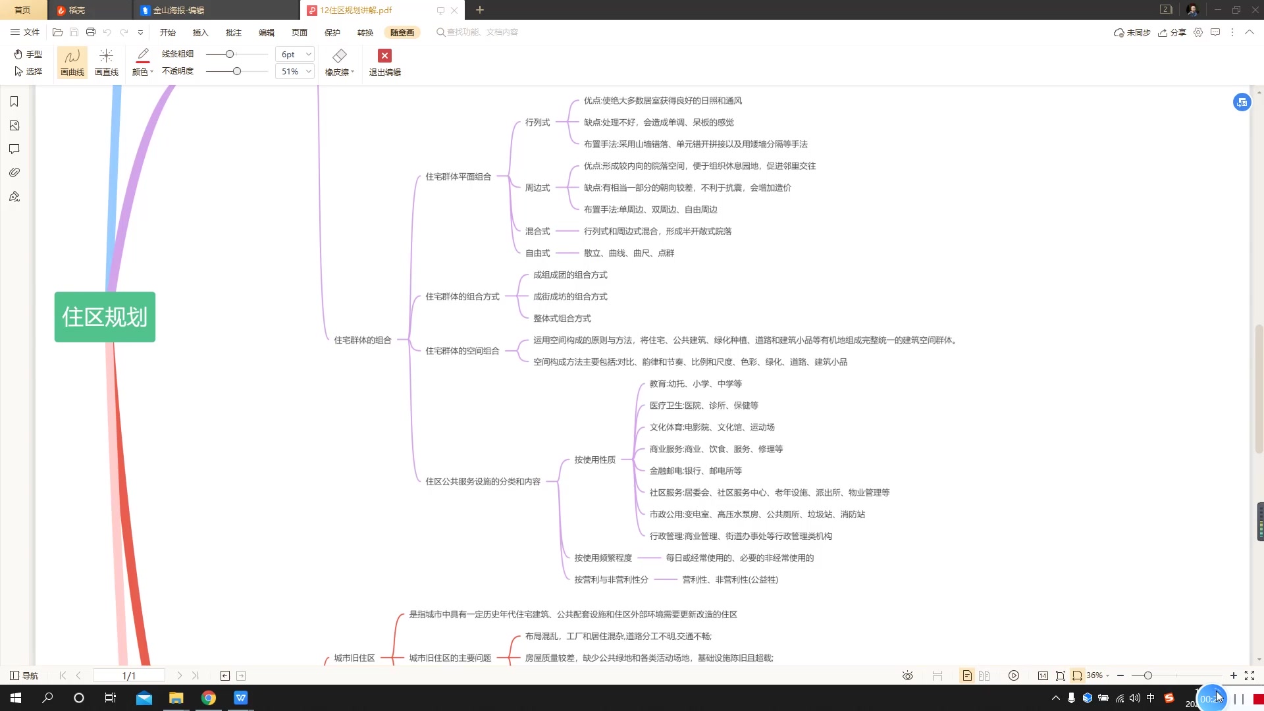Viewport: 1264px width, 711px height.
Task: Open the 插入 ribbon tab
Action: [x=201, y=32]
